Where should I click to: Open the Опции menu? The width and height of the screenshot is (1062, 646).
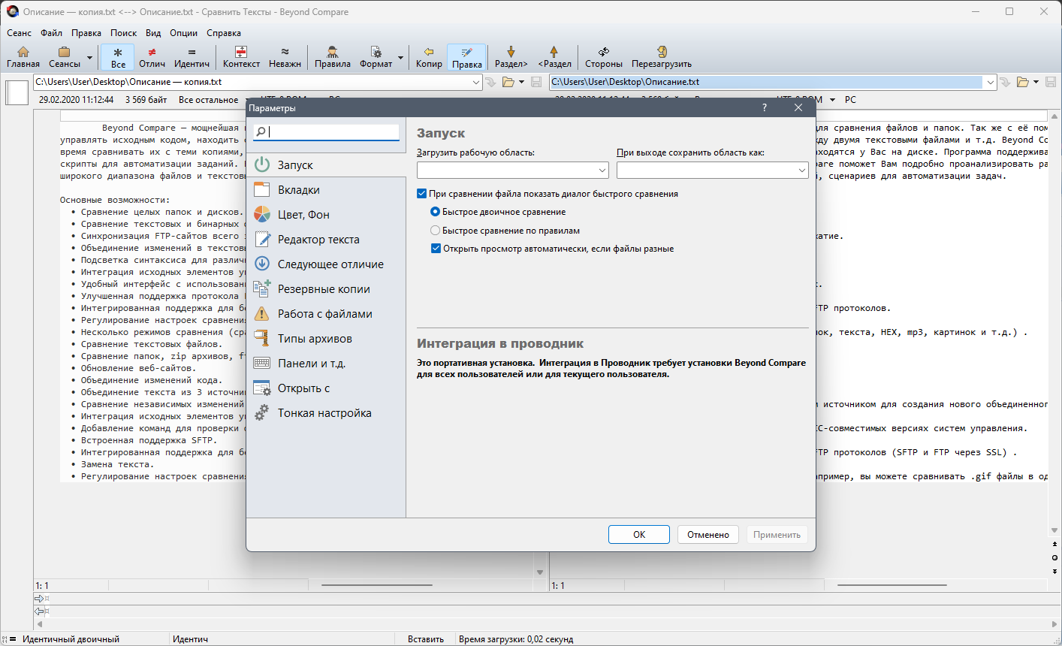[183, 33]
